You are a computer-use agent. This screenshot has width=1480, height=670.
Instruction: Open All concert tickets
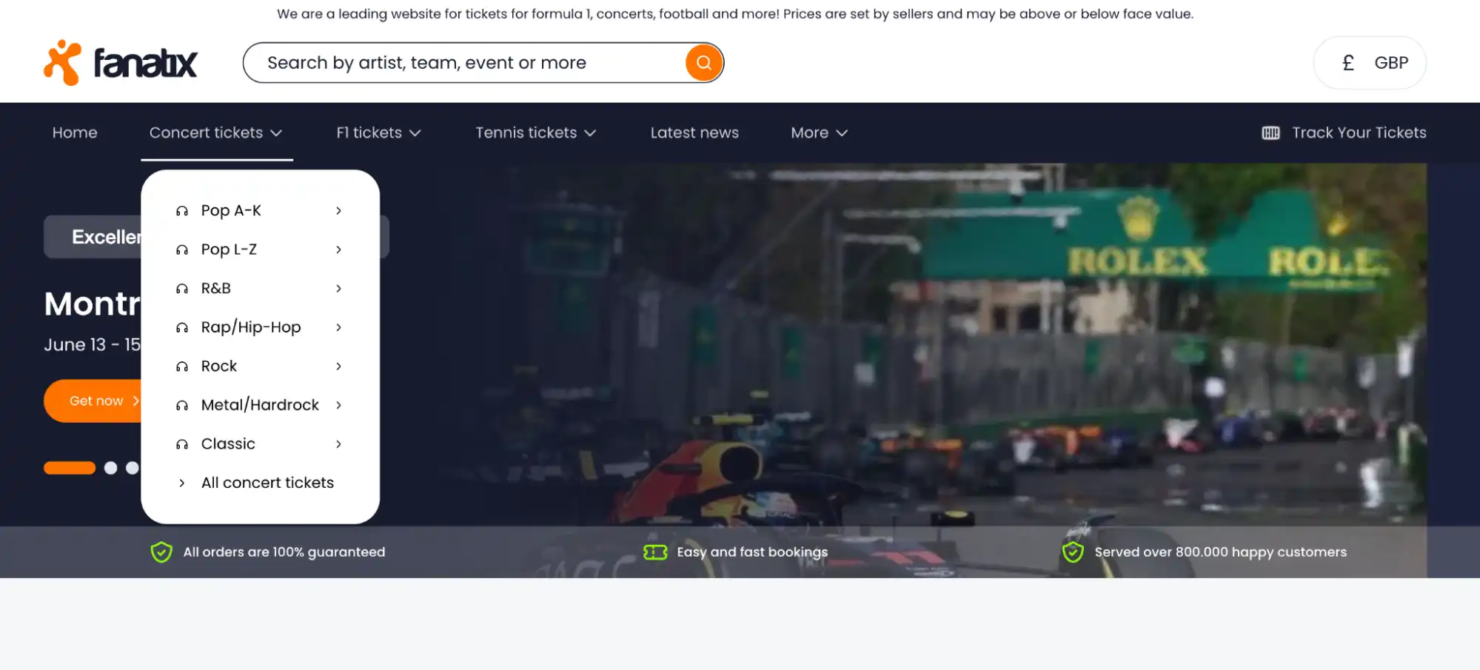tap(267, 482)
